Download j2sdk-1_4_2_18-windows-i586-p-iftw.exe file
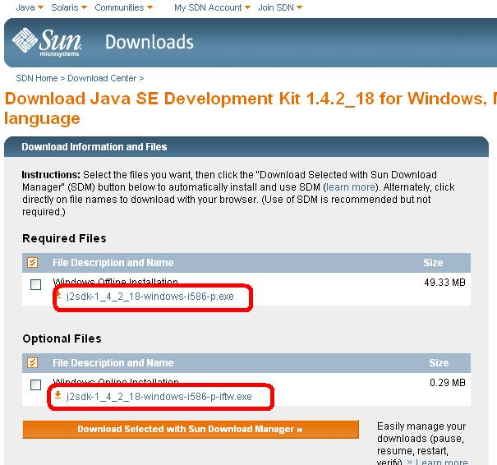Viewport: 497px width, 465px height. point(159,397)
